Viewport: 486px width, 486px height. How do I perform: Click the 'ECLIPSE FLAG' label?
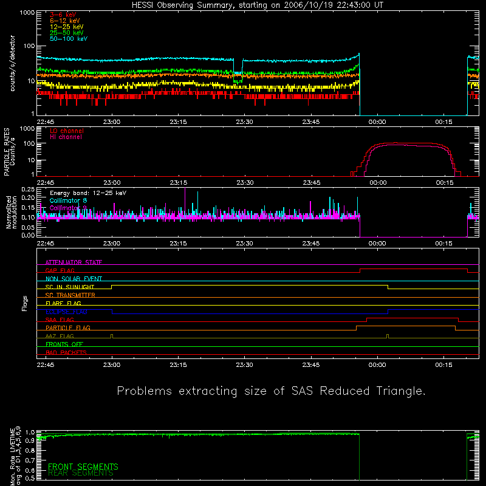pyautogui.click(x=66, y=312)
